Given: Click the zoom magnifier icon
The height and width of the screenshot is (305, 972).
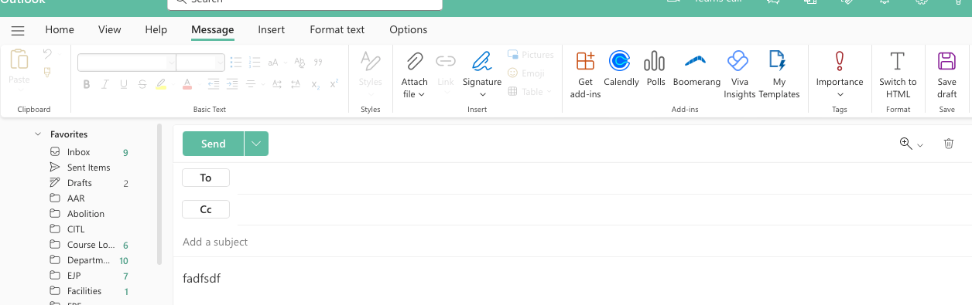Looking at the screenshot, I should tap(905, 144).
